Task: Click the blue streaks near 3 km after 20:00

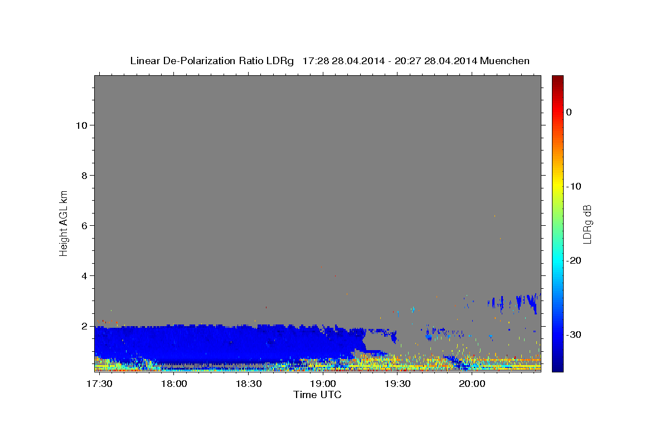Action: point(513,303)
